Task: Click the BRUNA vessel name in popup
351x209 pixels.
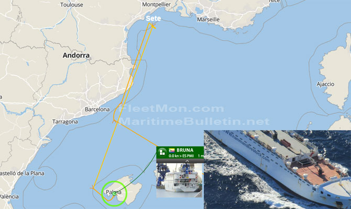Action: point(185,150)
